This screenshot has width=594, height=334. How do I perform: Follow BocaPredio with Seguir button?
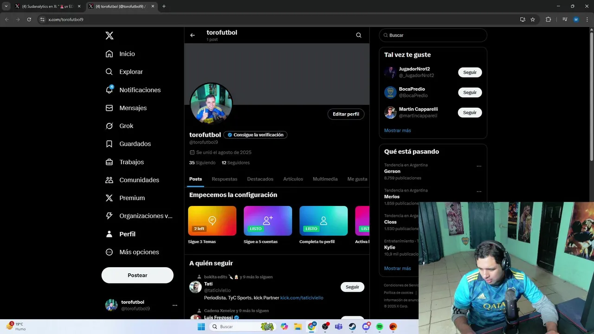point(470,92)
